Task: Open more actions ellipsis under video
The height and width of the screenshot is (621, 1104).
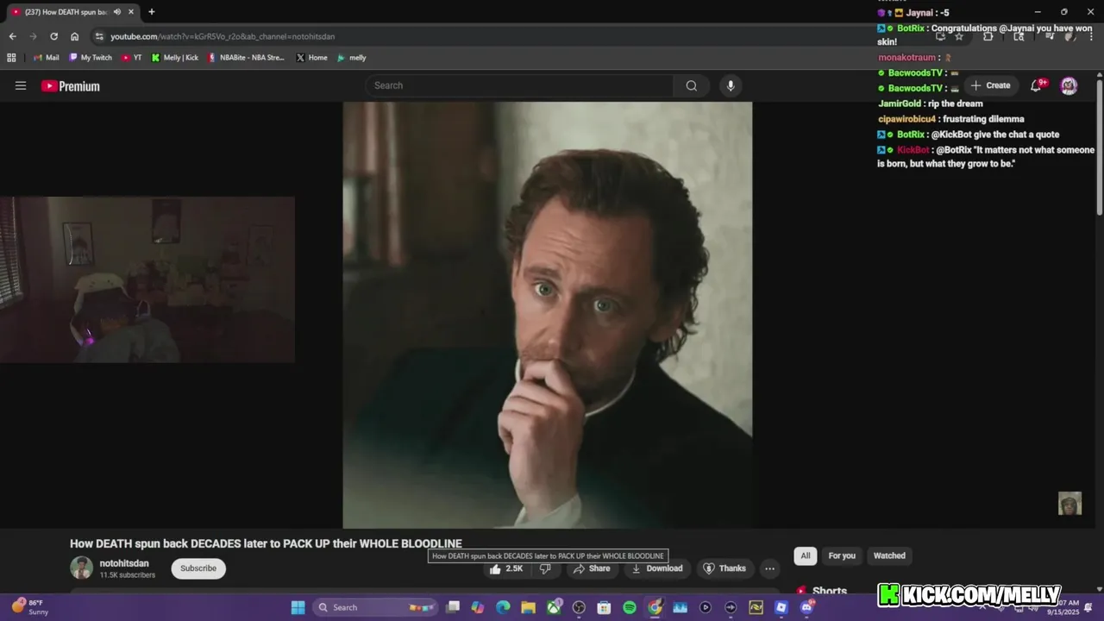Action: coord(769,568)
